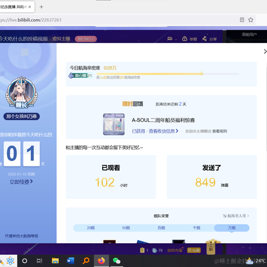Click the 虚拟主播 category label
Image resolution: width=267 pixels, height=267 pixels.
coord(61,39)
